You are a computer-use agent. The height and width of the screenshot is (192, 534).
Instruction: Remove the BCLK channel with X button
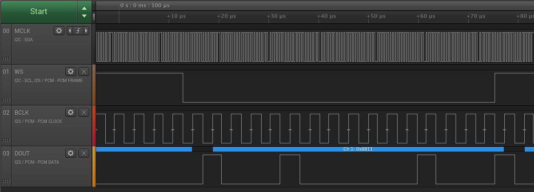pyautogui.click(x=84, y=112)
